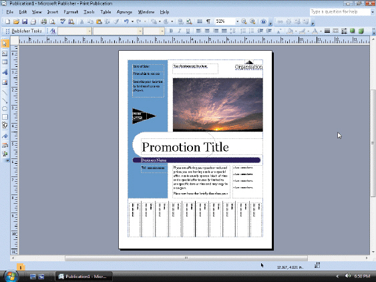Open the Table menu

(x=106, y=12)
